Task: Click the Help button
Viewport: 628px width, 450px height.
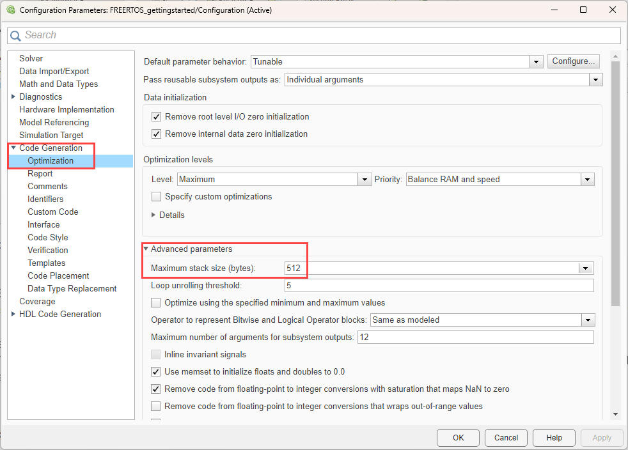Action: click(x=554, y=438)
